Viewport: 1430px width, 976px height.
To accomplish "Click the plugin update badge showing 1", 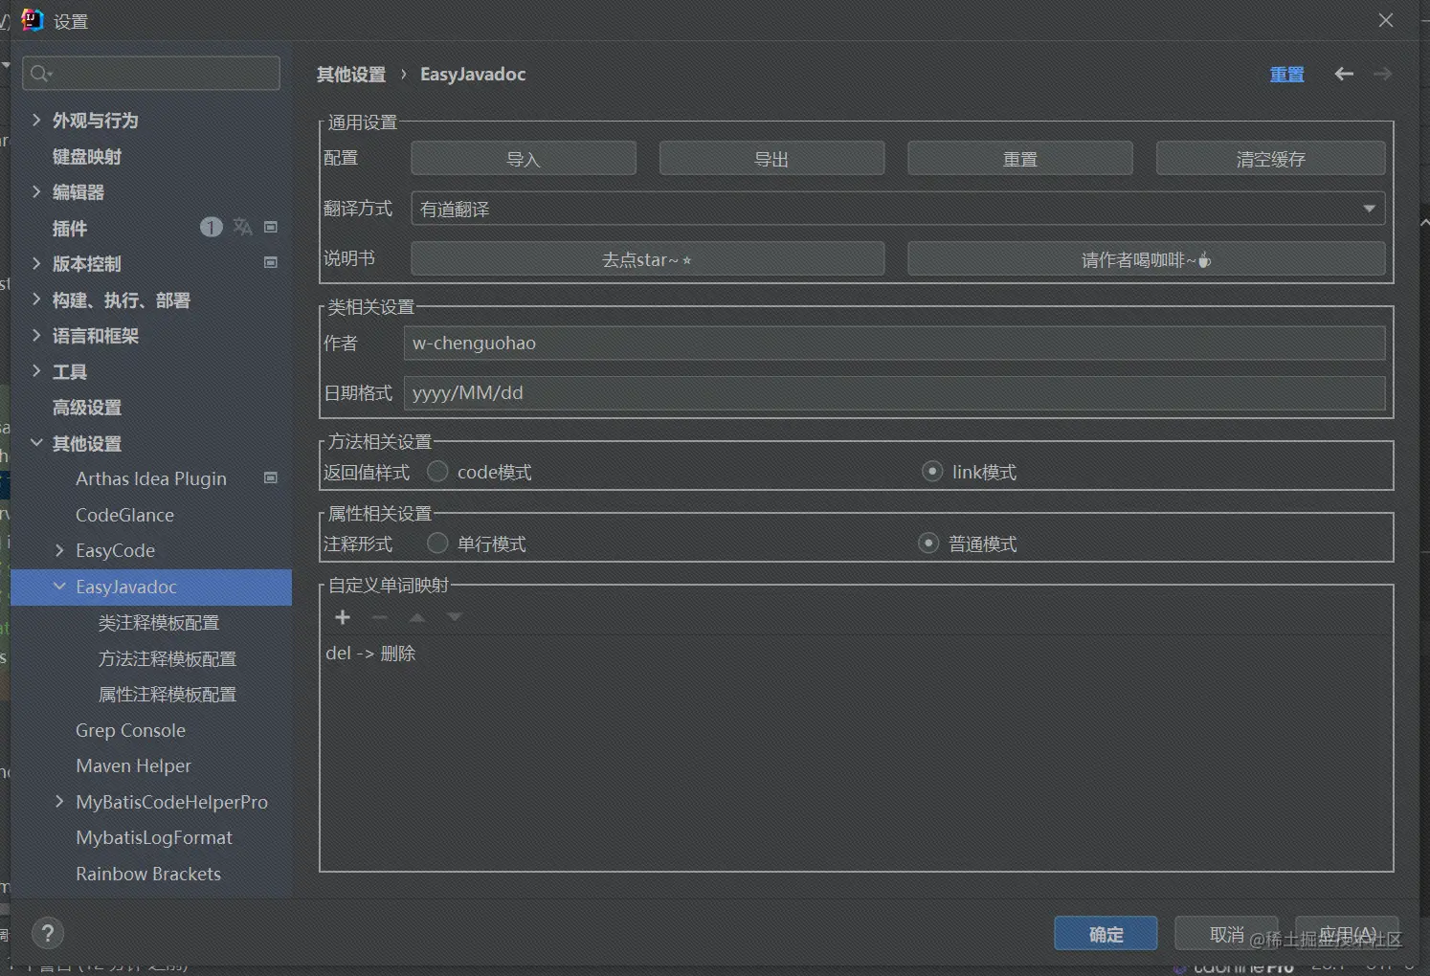I will [x=211, y=227].
